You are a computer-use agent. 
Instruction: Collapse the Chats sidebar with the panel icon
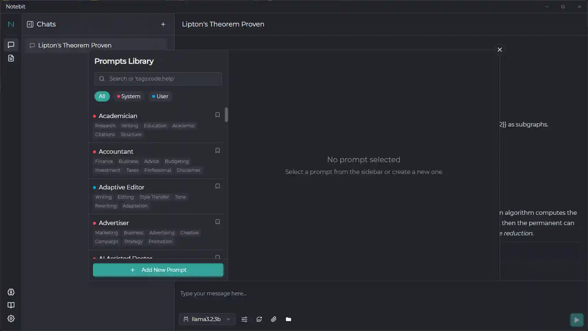(30, 24)
